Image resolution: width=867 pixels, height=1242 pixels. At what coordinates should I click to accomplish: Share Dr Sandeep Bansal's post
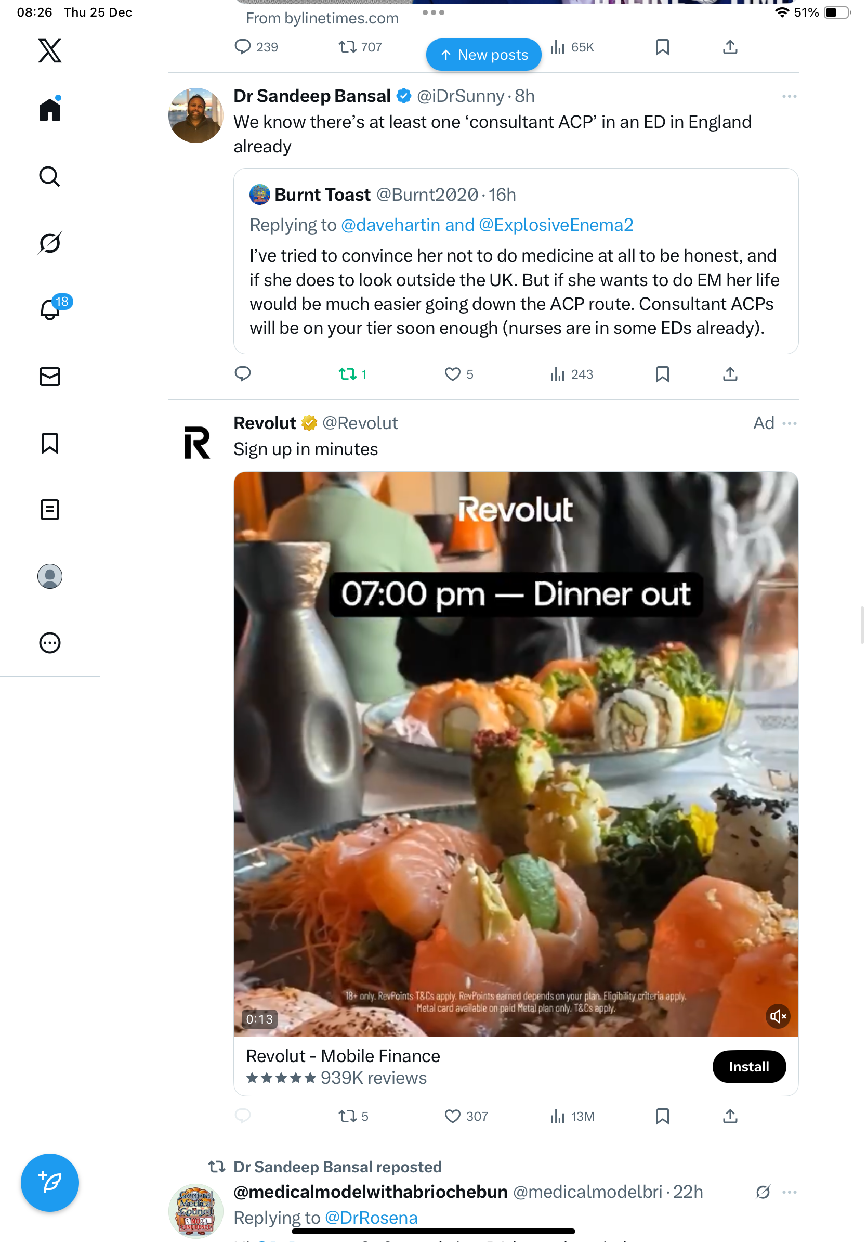pyautogui.click(x=730, y=374)
